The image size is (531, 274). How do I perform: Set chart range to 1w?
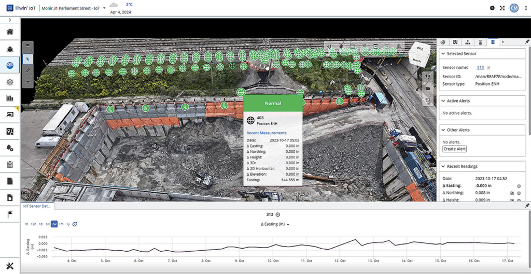tap(47, 224)
